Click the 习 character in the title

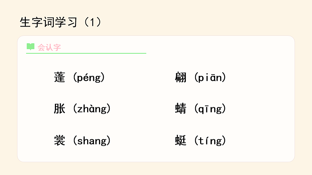tap(73, 22)
